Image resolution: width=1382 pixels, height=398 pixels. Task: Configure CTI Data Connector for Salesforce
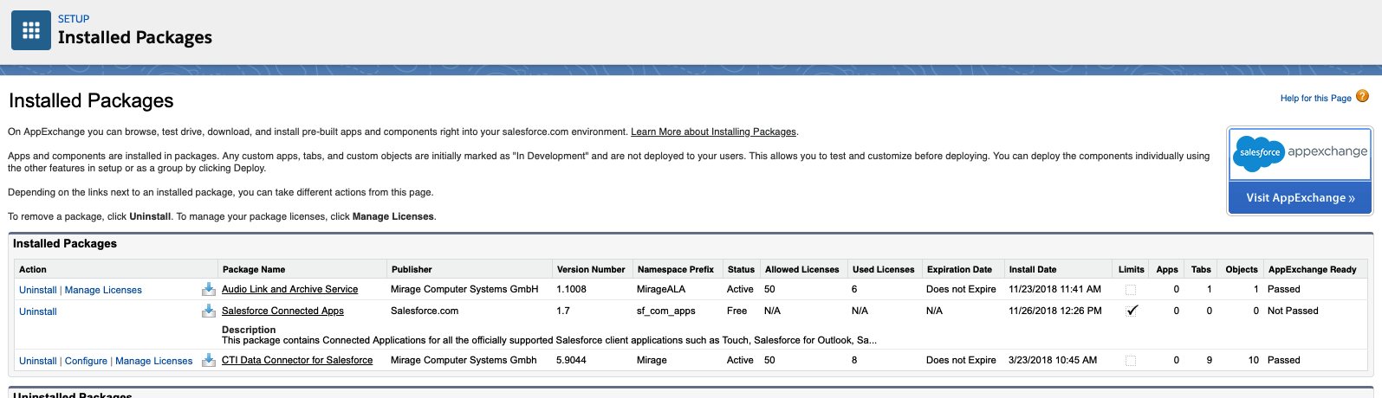pos(86,361)
